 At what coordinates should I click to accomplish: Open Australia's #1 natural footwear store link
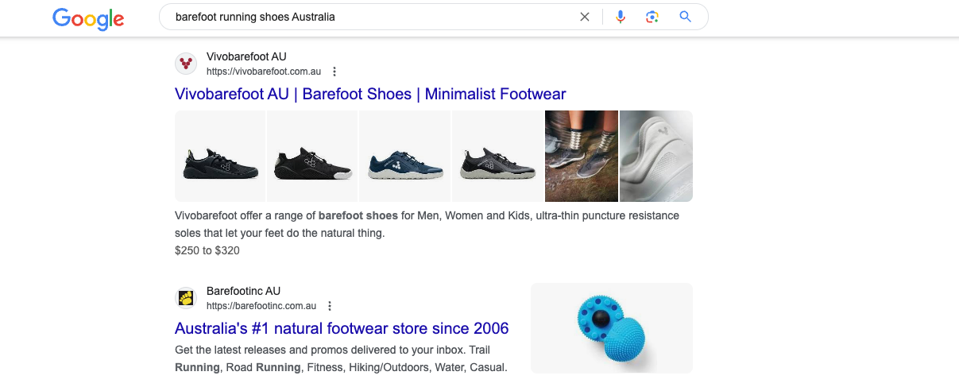[x=342, y=328]
